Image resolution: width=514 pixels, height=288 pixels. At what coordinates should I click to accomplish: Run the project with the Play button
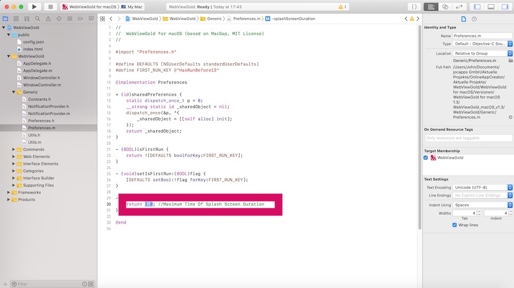pos(34,7)
